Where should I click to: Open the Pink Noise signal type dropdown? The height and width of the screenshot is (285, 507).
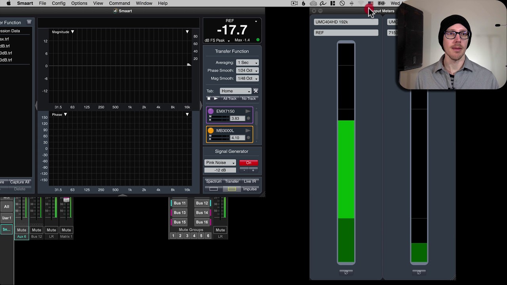point(220,163)
